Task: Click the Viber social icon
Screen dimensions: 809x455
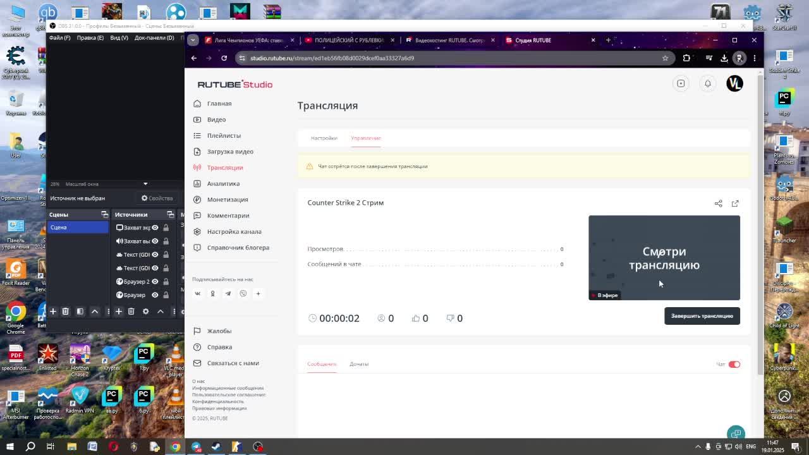Action: click(x=243, y=293)
